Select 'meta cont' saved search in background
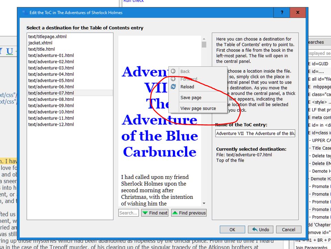The image size is (331, 249). point(319,117)
